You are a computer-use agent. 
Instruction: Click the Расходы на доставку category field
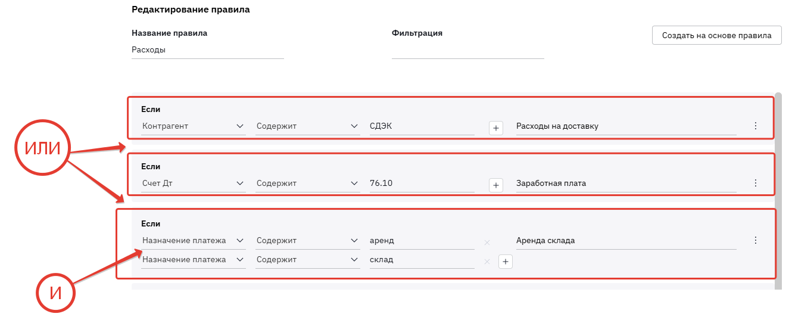(x=625, y=126)
